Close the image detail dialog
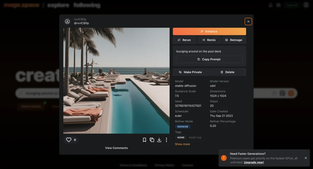Screen dimensions: 313x169 pos(248,21)
